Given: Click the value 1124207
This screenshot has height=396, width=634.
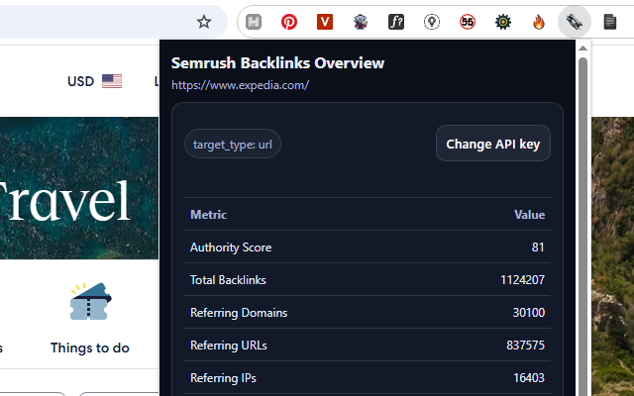Looking at the screenshot, I should pyautogui.click(x=522, y=280).
